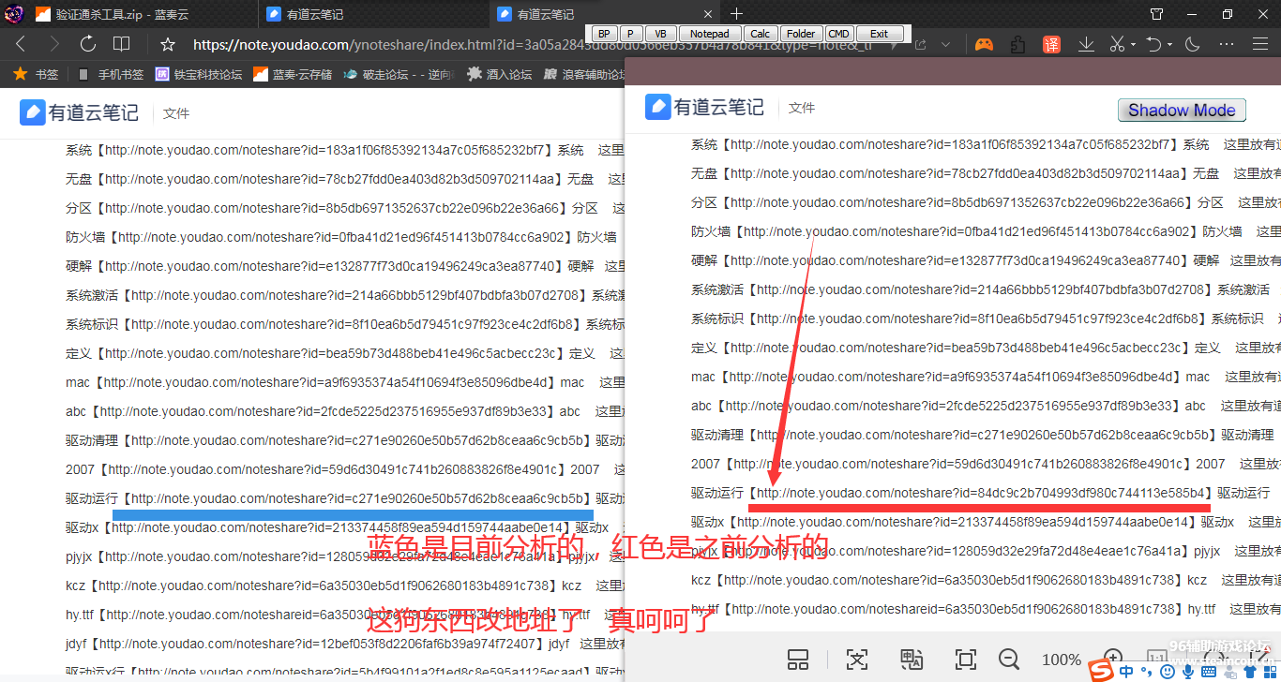Expand the address bar dropdown arrow

click(946, 44)
